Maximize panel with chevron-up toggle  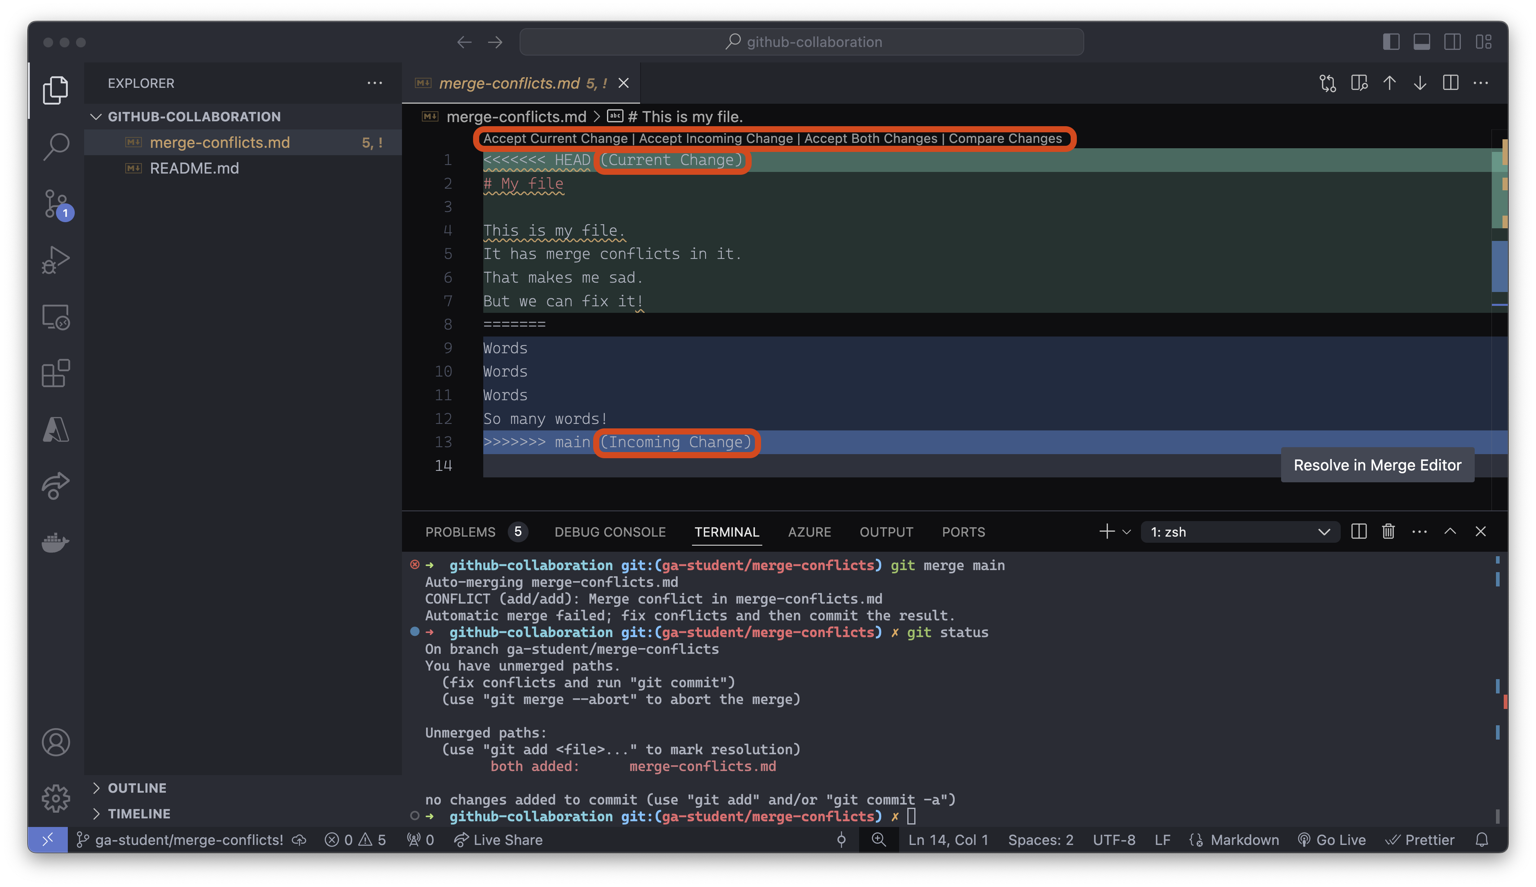[x=1450, y=531]
